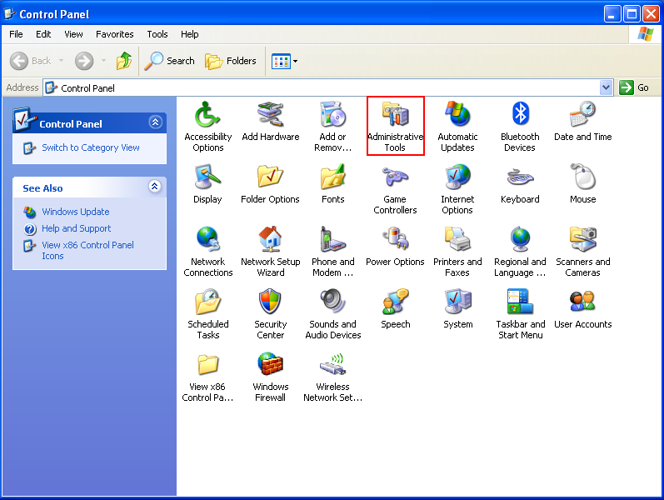The image size is (664, 500).
Task: Open the Help menu
Action: pos(189,34)
